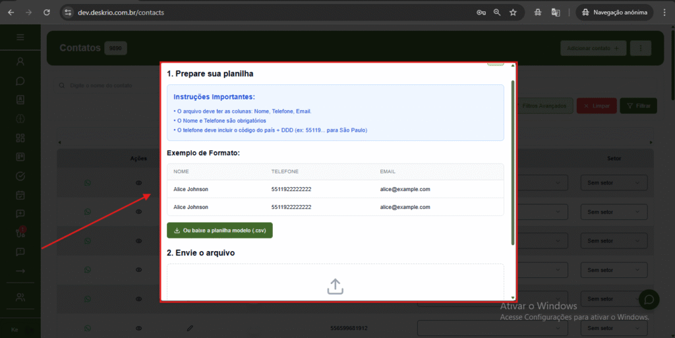The width and height of the screenshot is (675, 338).
Task: Click the browser zoom magnifier icon in address bar
Action: tap(497, 13)
